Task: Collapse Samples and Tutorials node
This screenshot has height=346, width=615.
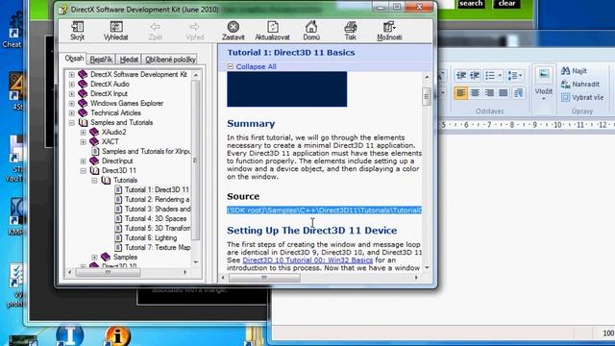Action: [x=72, y=122]
